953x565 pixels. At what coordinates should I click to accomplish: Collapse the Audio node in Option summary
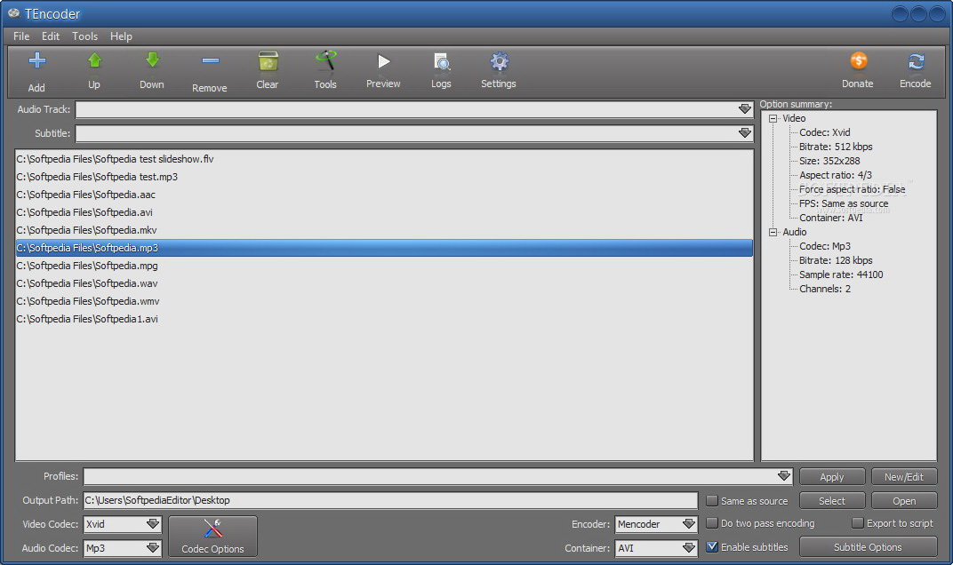pyautogui.click(x=773, y=232)
